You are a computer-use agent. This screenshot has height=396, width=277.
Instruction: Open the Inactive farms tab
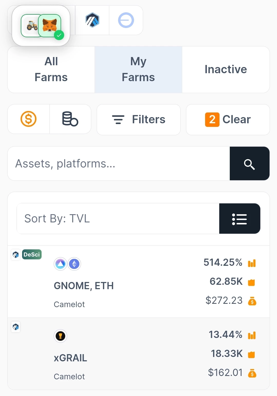point(226,70)
